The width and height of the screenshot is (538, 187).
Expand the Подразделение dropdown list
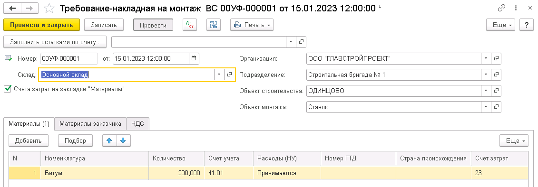point(486,75)
